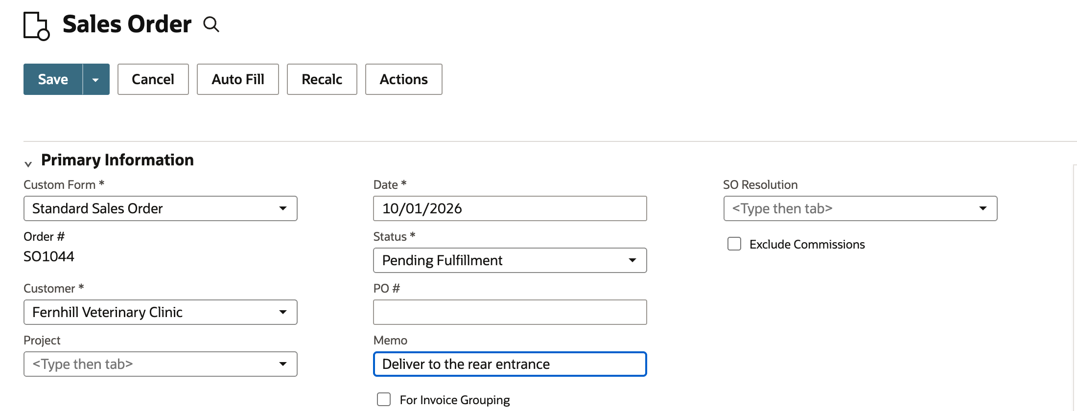The image size is (1077, 411).
Task: Click the order number SO1044
Action: [x=49, y=256]
